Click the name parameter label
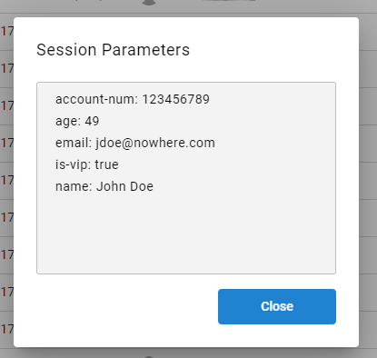The image size is (377, 358). coord(74,186)
